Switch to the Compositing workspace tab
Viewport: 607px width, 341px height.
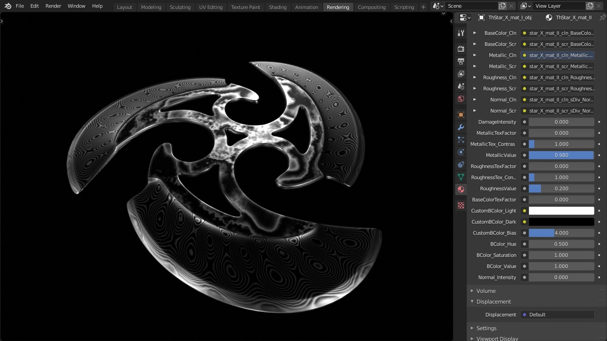coord(371,7)
